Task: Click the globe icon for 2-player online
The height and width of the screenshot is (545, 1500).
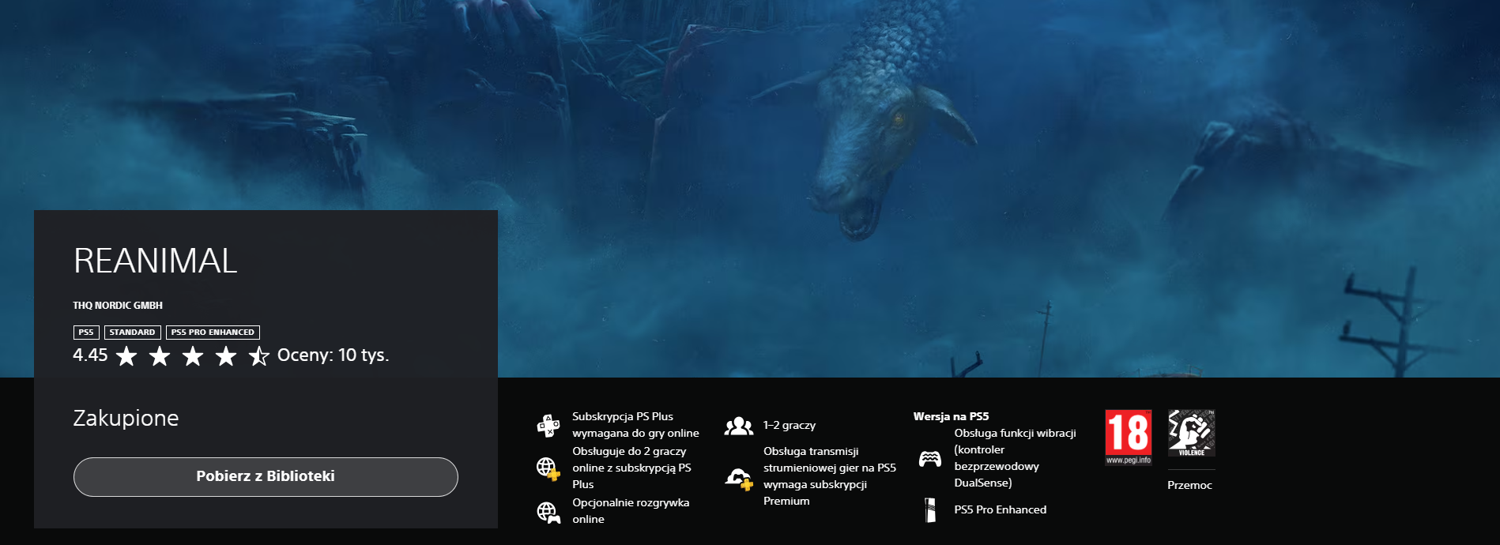Action: pos(548,468)
